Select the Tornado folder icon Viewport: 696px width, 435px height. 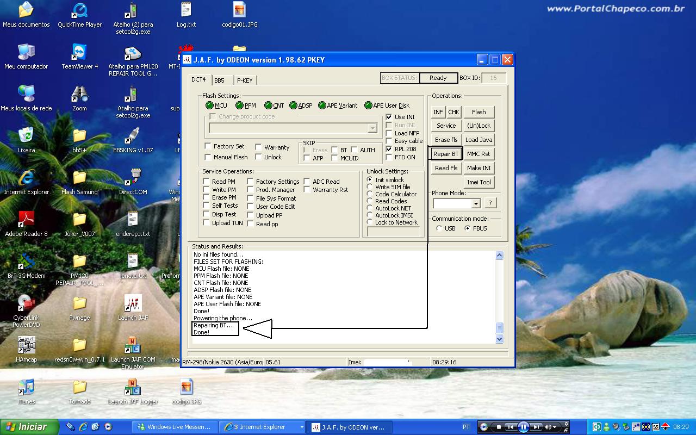coord(79,391)
